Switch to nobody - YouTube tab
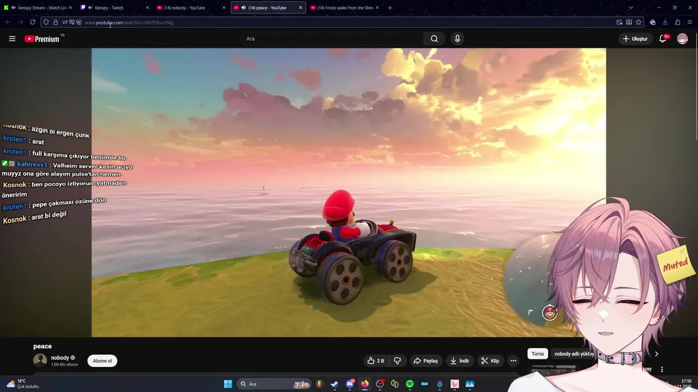Viewport: 698px width, 392px height. tap(191, 8)
